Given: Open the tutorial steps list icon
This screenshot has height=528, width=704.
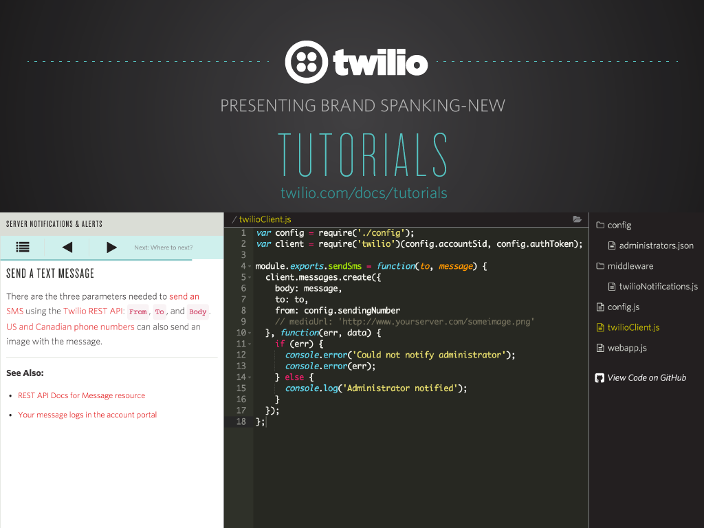Looking at the screenshot, I should pos(23,247).
